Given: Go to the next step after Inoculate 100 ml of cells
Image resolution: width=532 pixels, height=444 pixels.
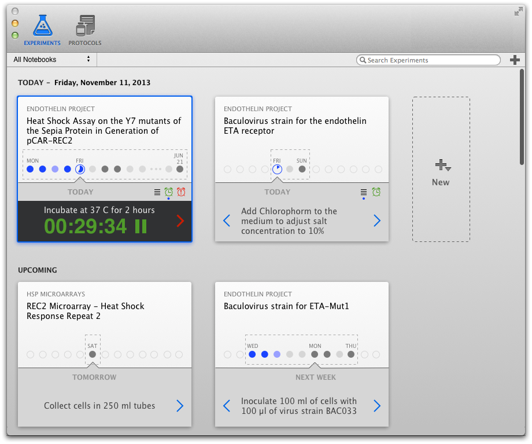Looking at the screenshot, I should (377, 406).
